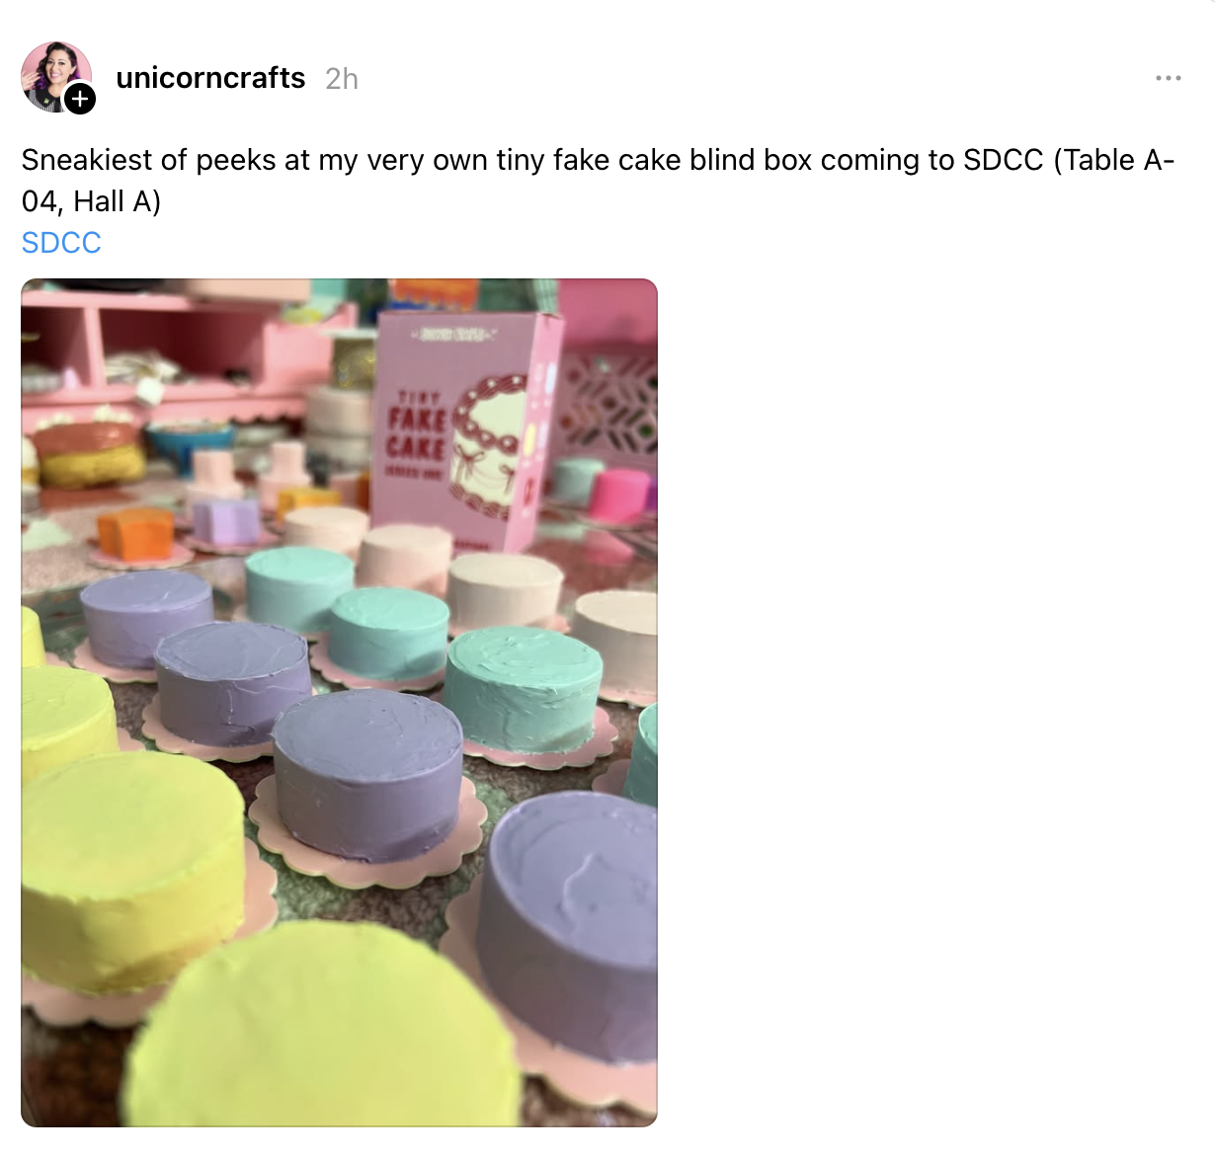The height and width of the screenshot is (1155, 1215).
Task: Open the unicorncrafts username profile link
Action: click(210, 78)
